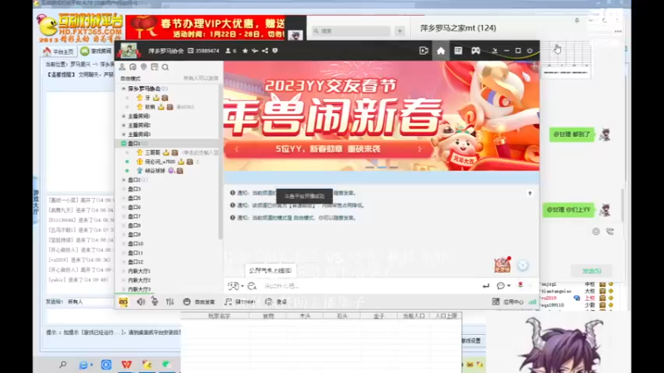Click the shield report icon in YY title bar
664x373 pixels.
click(276, 51)
